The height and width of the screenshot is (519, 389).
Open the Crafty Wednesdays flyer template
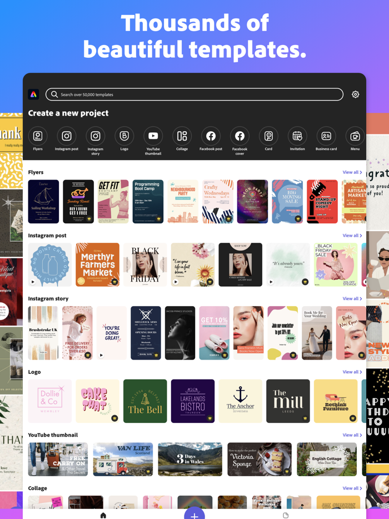click(218, 202)
